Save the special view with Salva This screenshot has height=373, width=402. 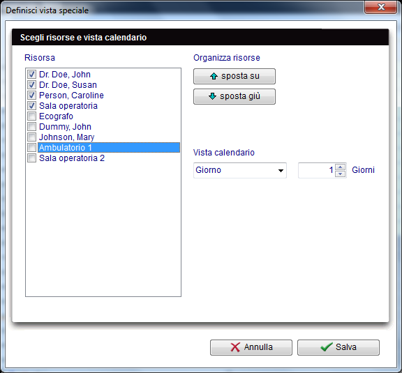pyautogui.click(x=338, y=347)
